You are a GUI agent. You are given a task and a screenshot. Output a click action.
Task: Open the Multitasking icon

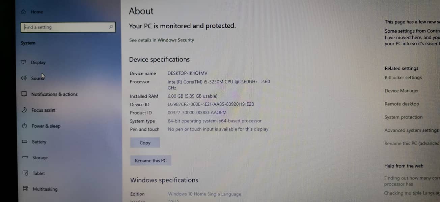[25, 189]
